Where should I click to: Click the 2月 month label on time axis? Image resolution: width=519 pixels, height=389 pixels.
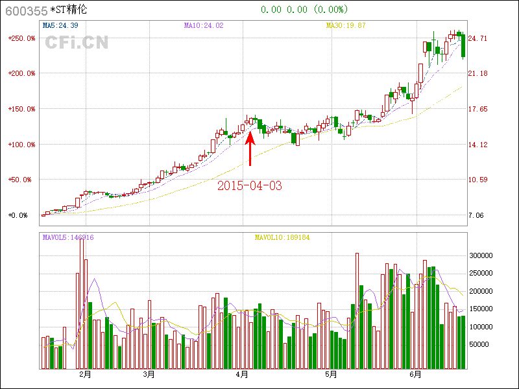pos(85,374)
